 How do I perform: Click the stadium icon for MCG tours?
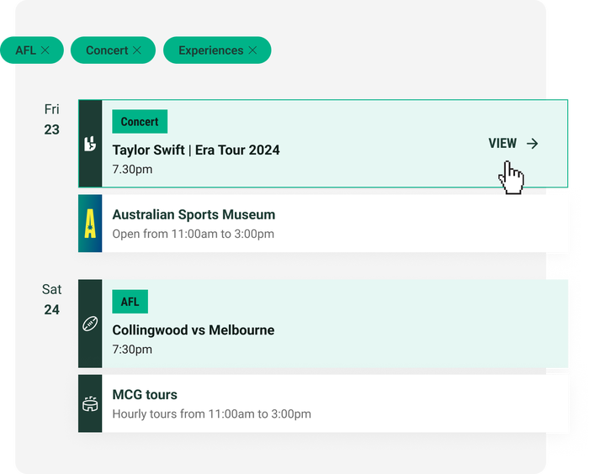[x=90, y=404]
